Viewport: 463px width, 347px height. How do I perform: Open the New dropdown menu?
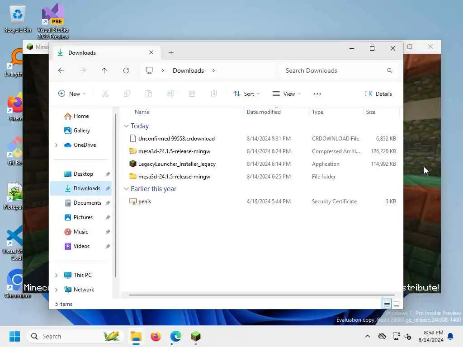[72, 94]
